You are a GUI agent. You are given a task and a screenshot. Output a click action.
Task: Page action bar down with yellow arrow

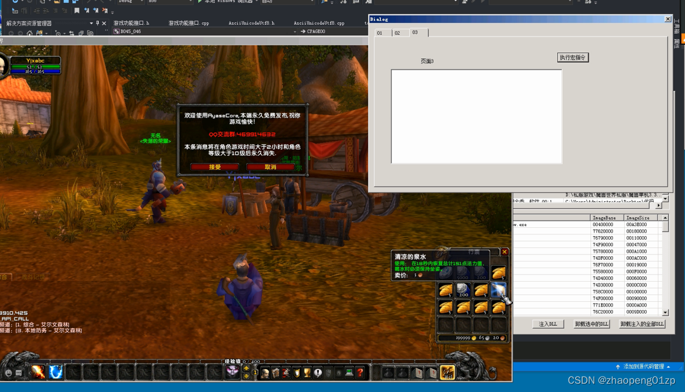coord(247,376)
